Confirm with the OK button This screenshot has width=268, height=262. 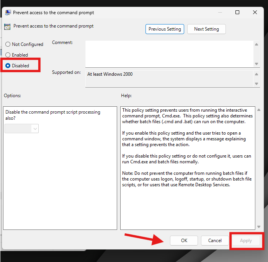[184, 241]
